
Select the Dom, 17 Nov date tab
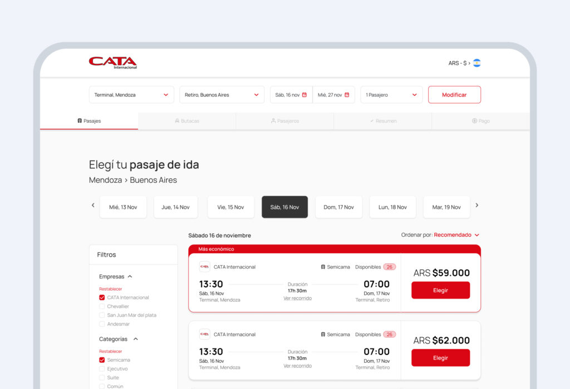pos(338,207)
